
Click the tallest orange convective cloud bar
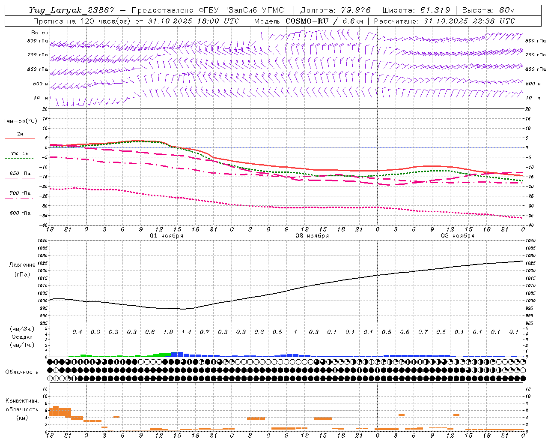tap(56, 411)
